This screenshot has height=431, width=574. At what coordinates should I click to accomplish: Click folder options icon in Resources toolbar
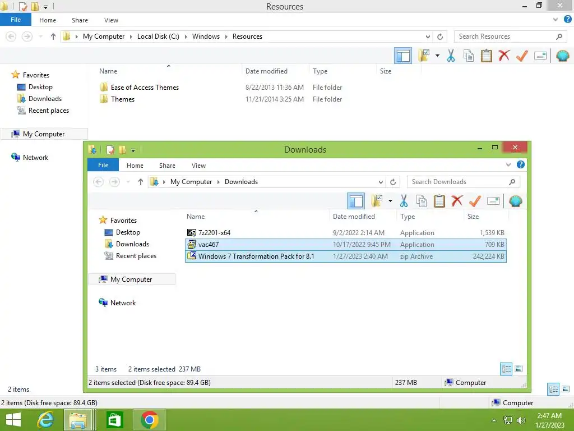pos(424,56)
